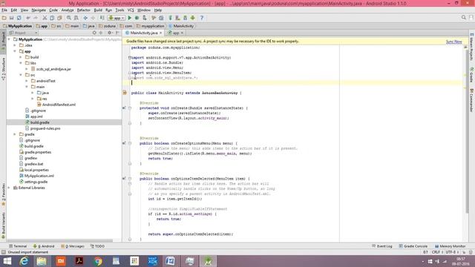Click the Save All toolbar icon
475x267 pixels.
tap(12, 18)
